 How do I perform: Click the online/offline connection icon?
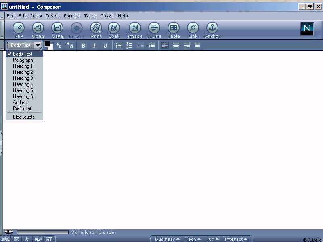8,232
